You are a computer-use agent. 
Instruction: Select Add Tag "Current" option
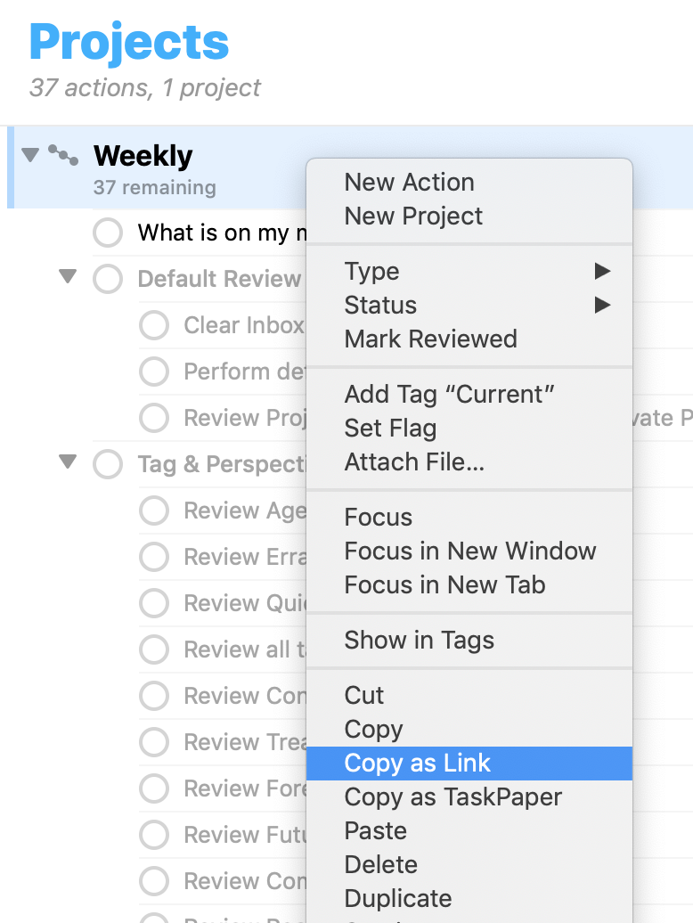(449, 395)
